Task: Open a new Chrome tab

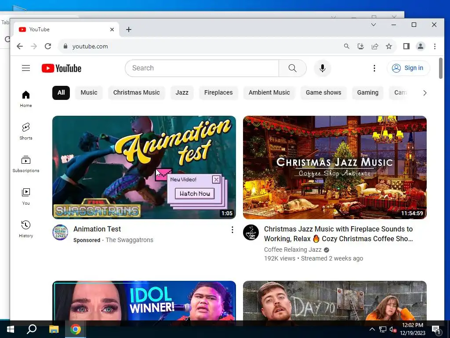Action: click(x=129, y=29)
